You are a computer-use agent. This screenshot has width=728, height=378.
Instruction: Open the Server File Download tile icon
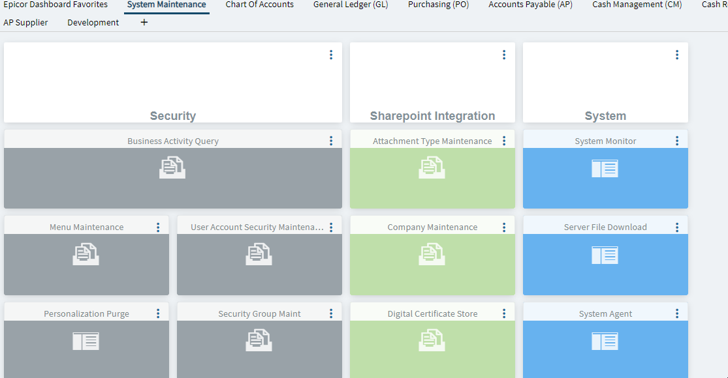605,255
